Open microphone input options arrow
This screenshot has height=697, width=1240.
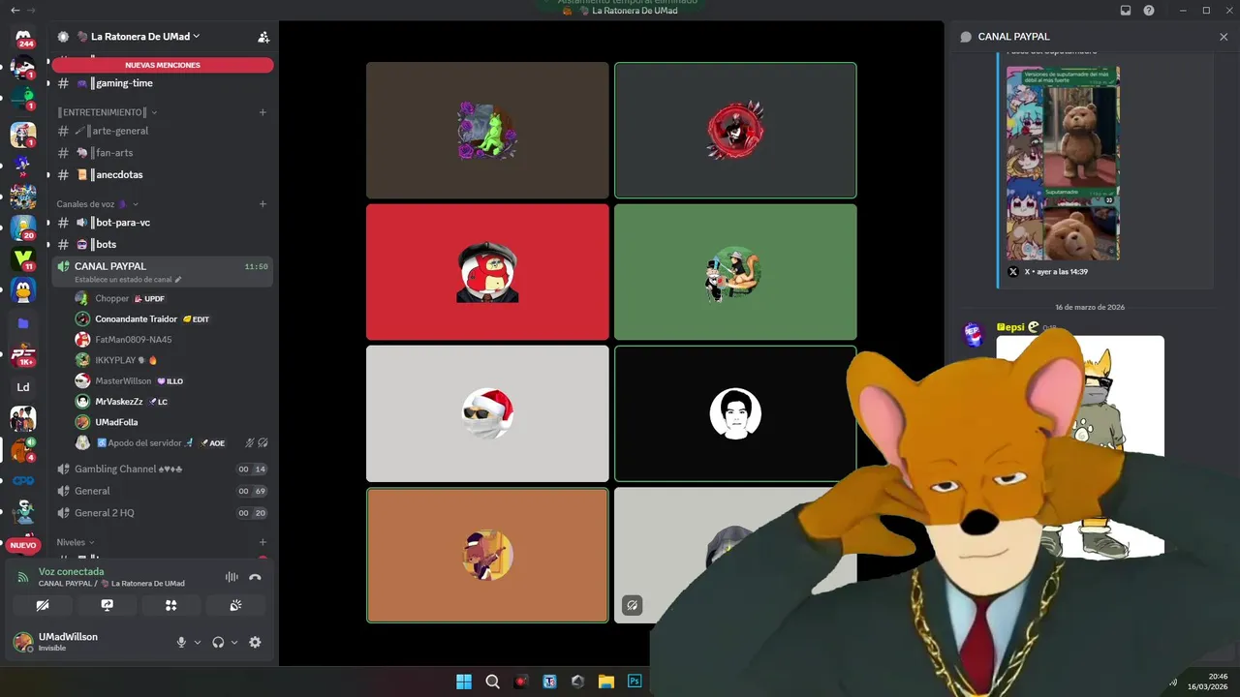198,642
